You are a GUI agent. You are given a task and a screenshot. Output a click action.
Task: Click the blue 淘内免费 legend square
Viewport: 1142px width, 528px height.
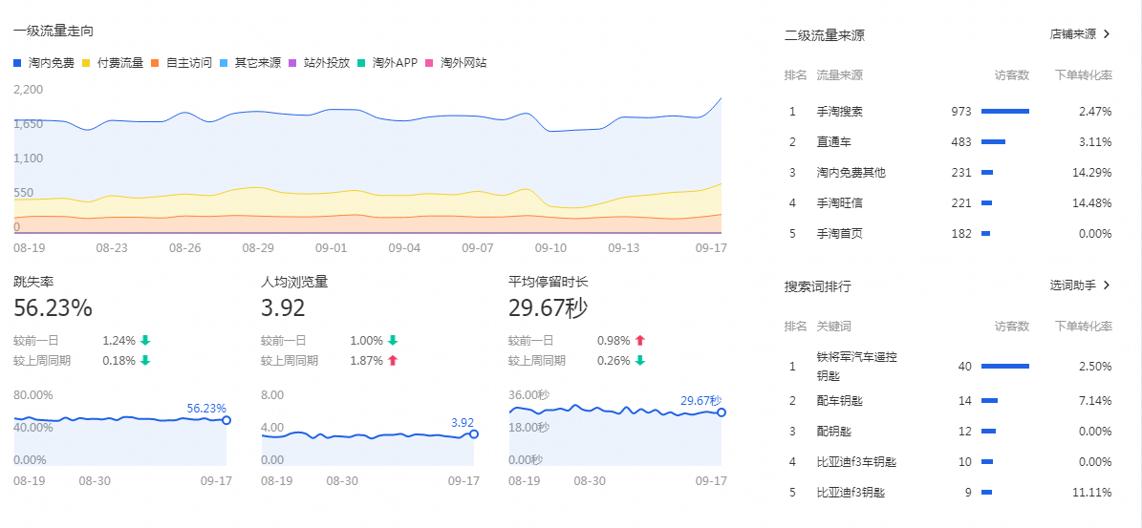[x=17, y=63]
